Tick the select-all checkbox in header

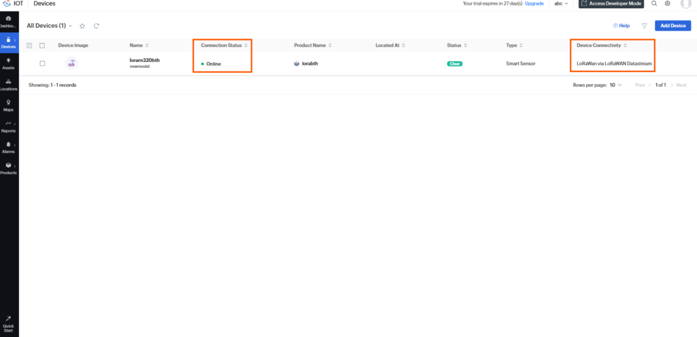click(42, 46)
